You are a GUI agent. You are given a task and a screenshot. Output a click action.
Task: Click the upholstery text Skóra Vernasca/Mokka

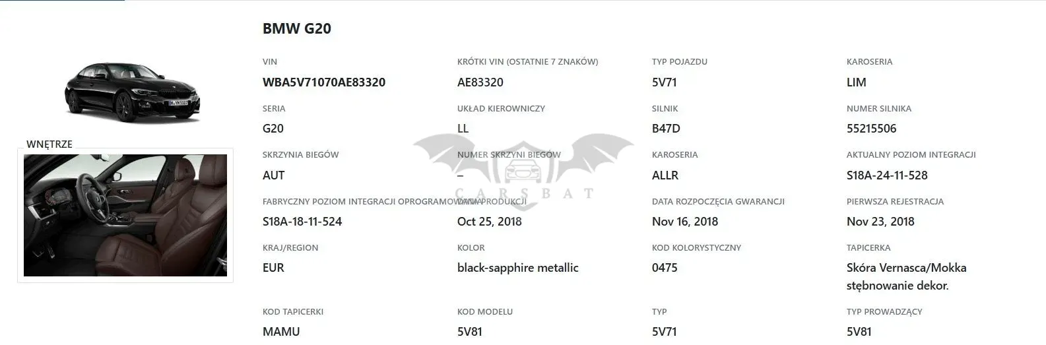click(x=907, y=268)
